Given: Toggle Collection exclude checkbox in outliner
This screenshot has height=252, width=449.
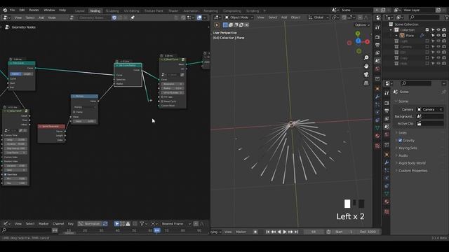Looking at the screenshot, I should point(427,30).
